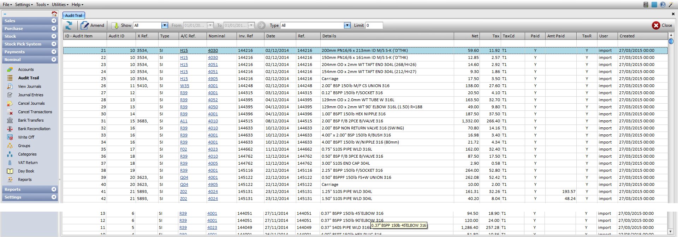This screenshot has width=678, height=237.
Task: Open the calculator icon at top right
Action: pyautogui.click(x=646, y=5)
